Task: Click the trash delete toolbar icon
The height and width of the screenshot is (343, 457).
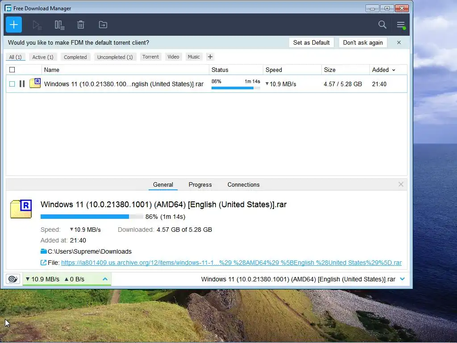Action: pos(81,25)
